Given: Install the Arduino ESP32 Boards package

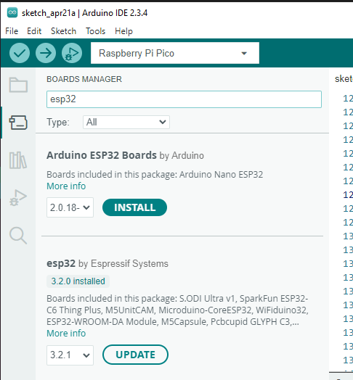Looking at the screenshot, I should click(135, 207).
